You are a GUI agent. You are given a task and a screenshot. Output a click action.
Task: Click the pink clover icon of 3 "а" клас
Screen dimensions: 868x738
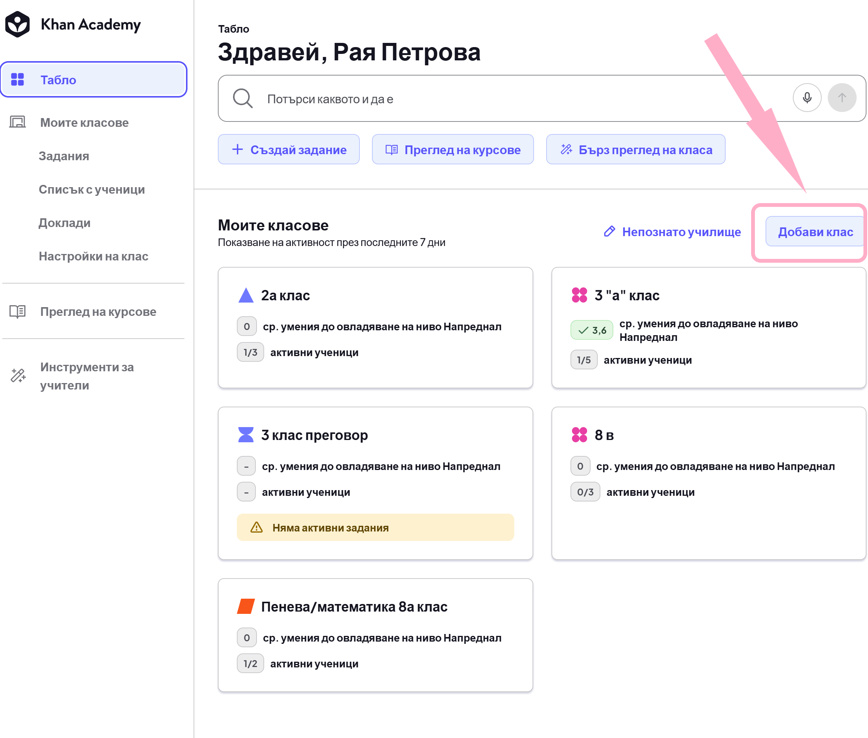click(580, 295)
